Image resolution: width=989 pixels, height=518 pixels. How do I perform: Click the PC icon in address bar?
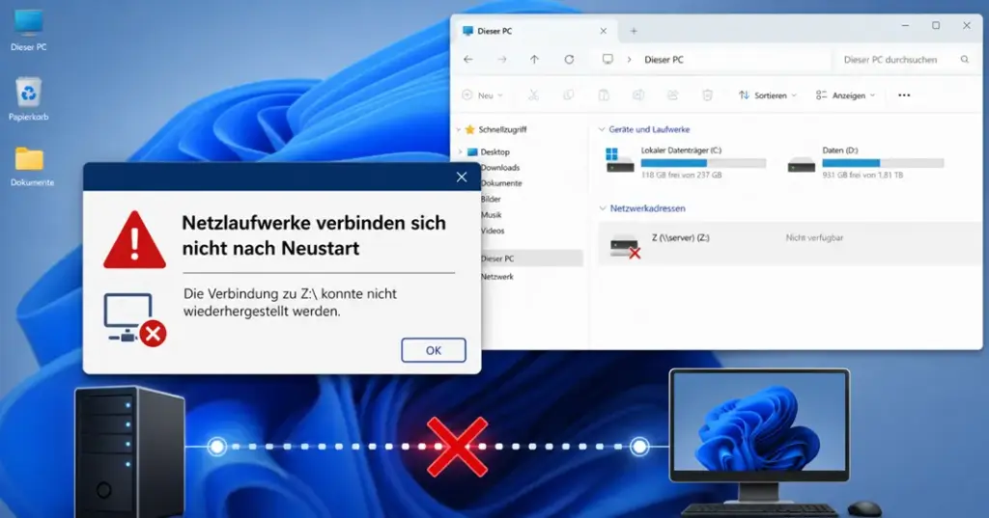(x=608, y=59)
